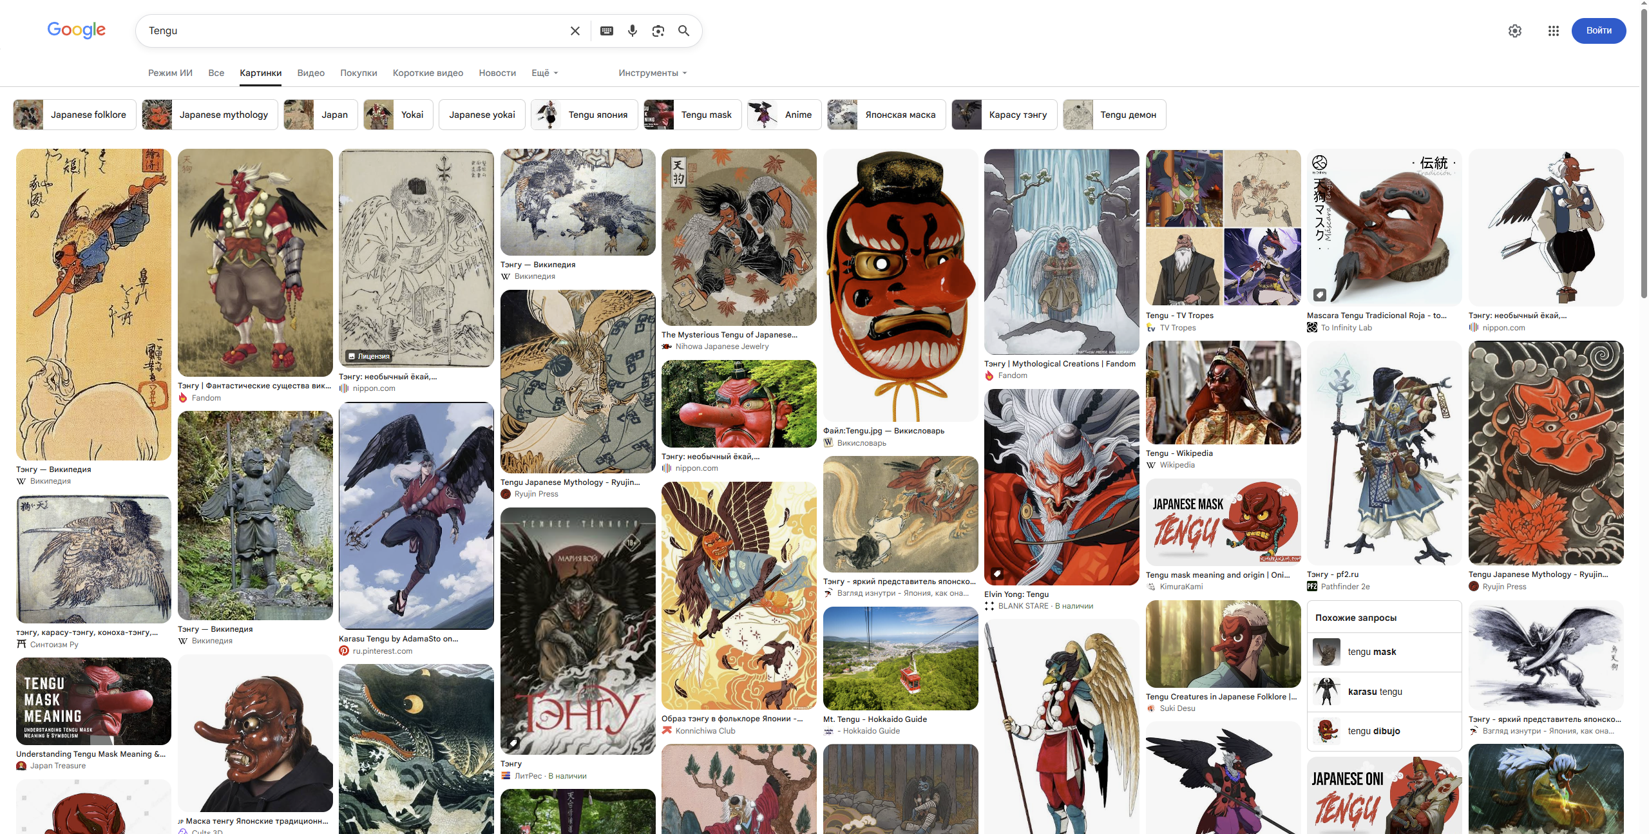
Task: Click the tag badge on Mascara Tengu image
Action: tap(1320, 295)
